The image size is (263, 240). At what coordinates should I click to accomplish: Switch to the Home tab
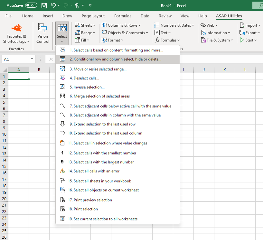pos(28,16)
